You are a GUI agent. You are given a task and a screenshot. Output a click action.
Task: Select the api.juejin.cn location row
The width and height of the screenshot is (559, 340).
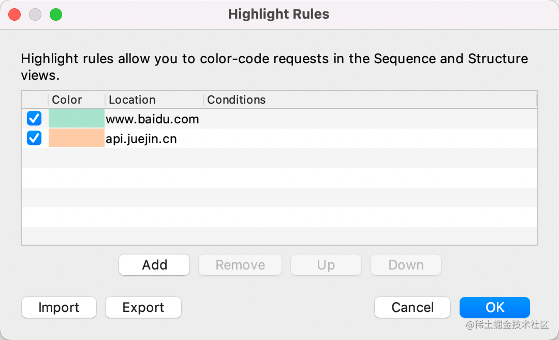pyautogui.click(x=141, y=139)
